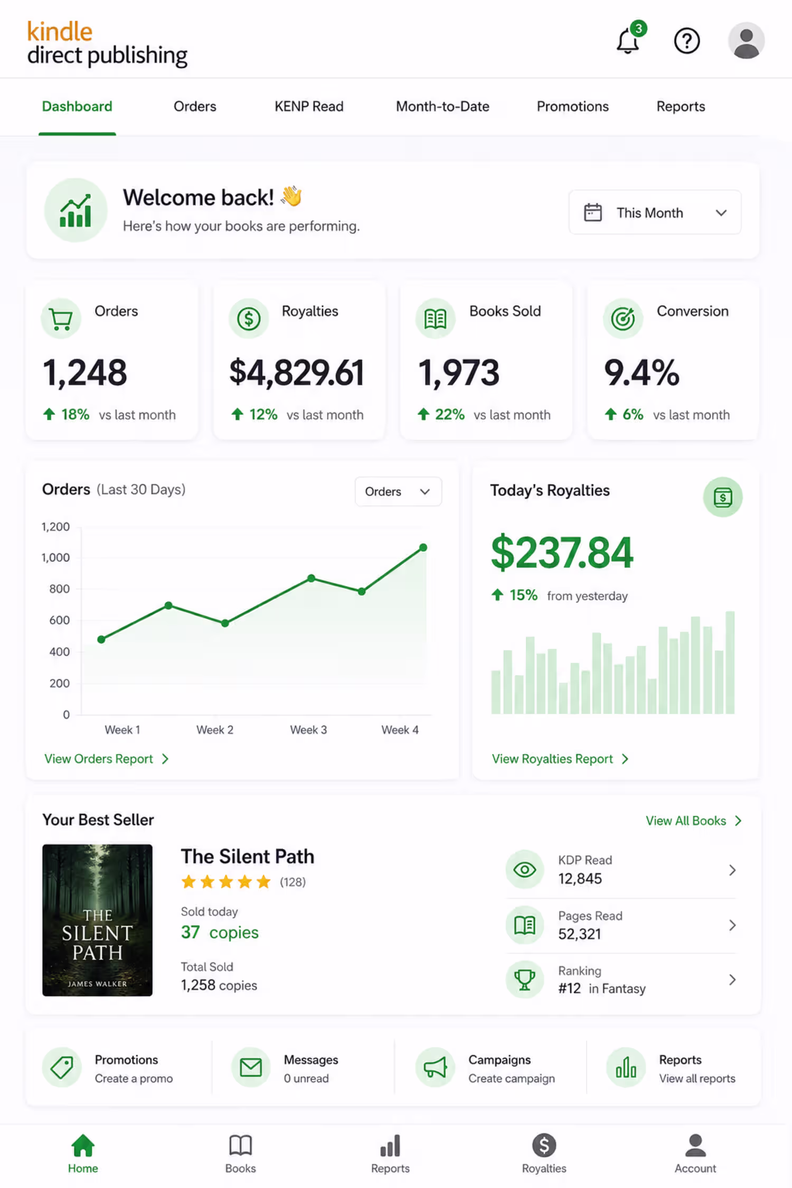Screen dimensions: 792x1188
Task: Open the This Month date range dropdown
Action: pyautogui.click(x=655, y=212)
